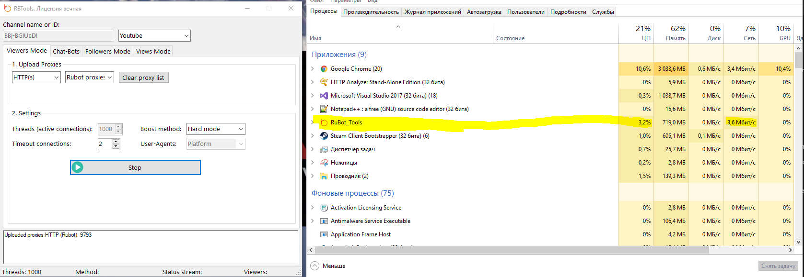The image size is (804, 277).
Task: Select the Ножницы app icon
Action: 324,163
